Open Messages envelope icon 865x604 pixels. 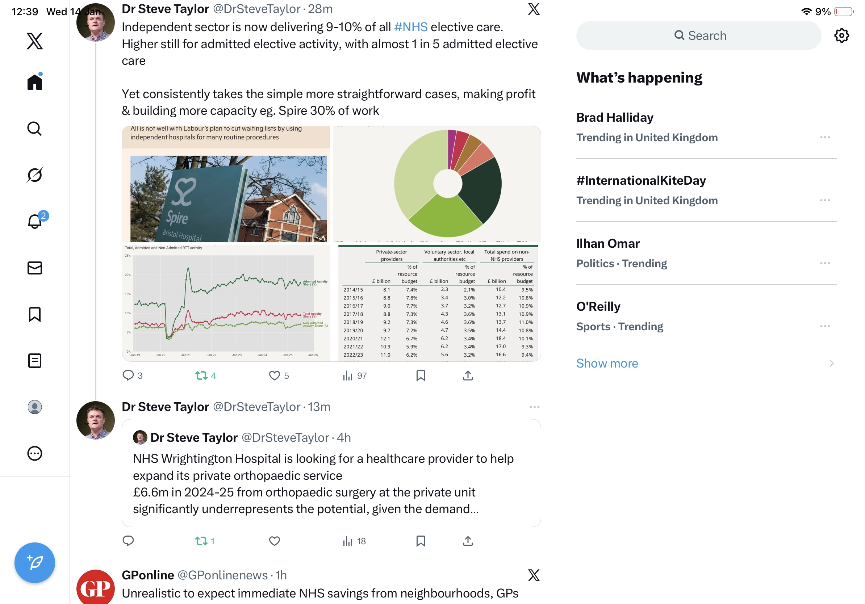point(35,268)
